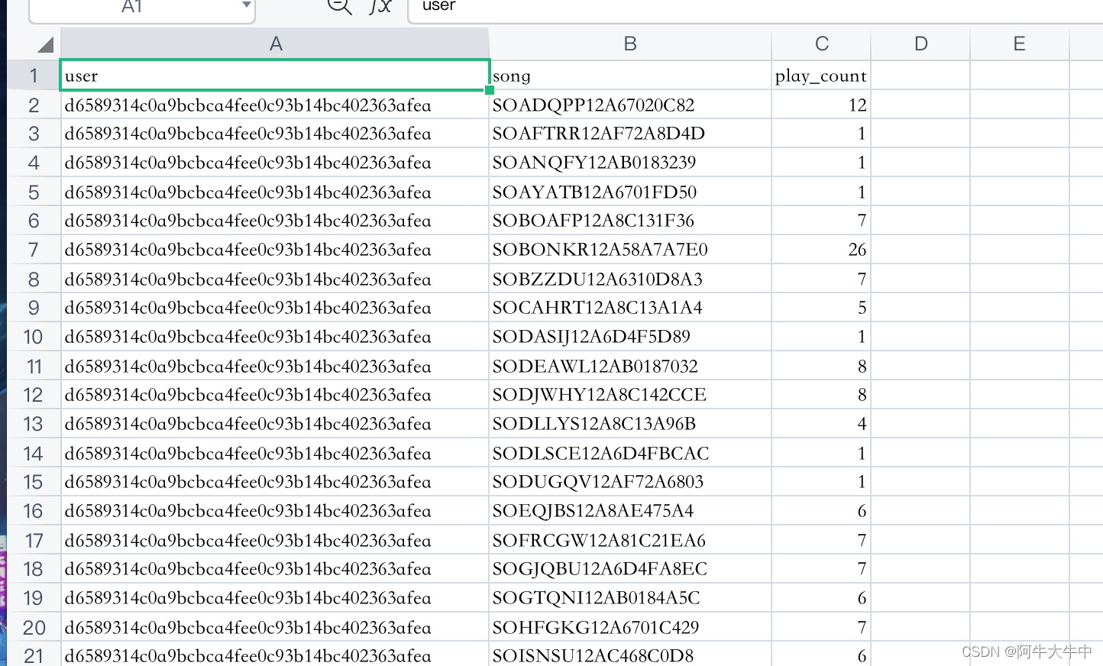The width and height of the screenshot is (1103, 666).
Task: Select row 20 header
Action: tap(34, 627)
